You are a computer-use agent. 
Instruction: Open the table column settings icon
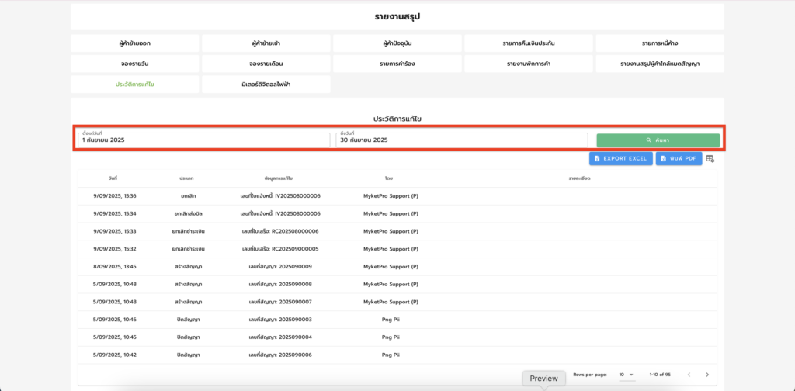(710, 159)
